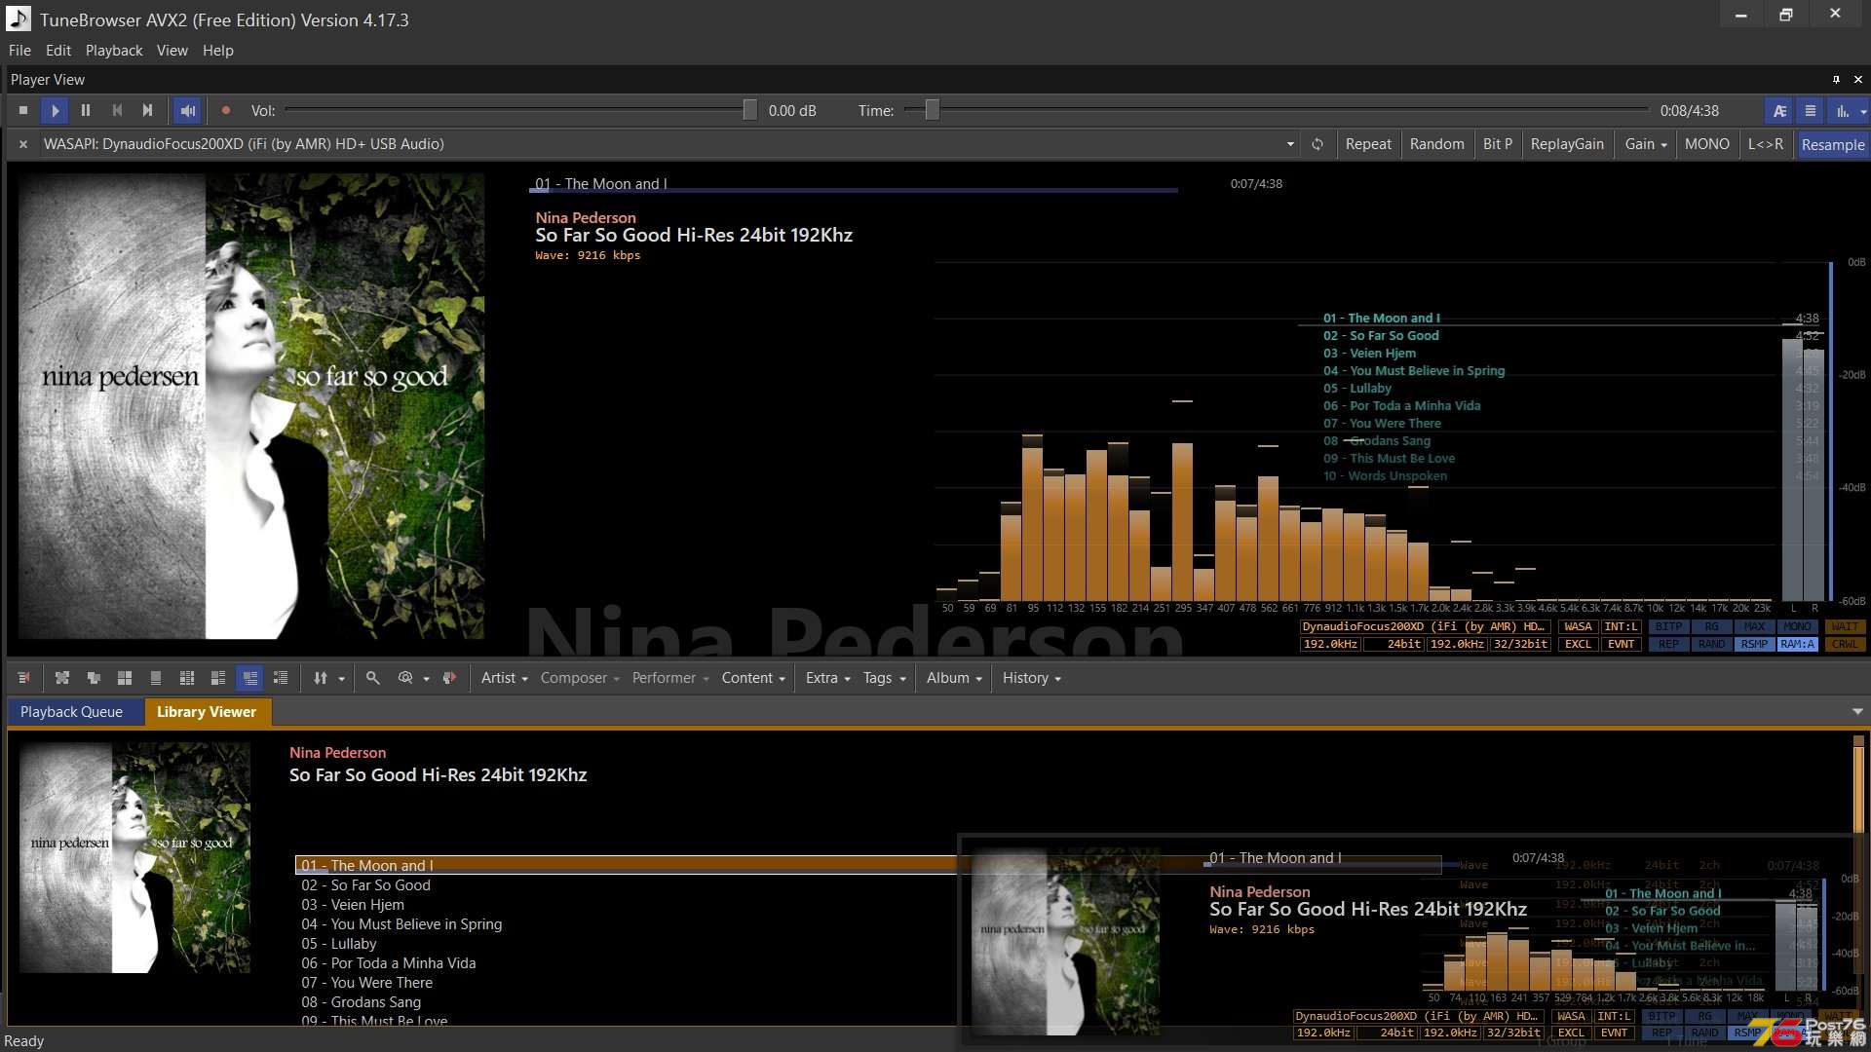Select '07 - You Were There' in library list

[366, 983]
